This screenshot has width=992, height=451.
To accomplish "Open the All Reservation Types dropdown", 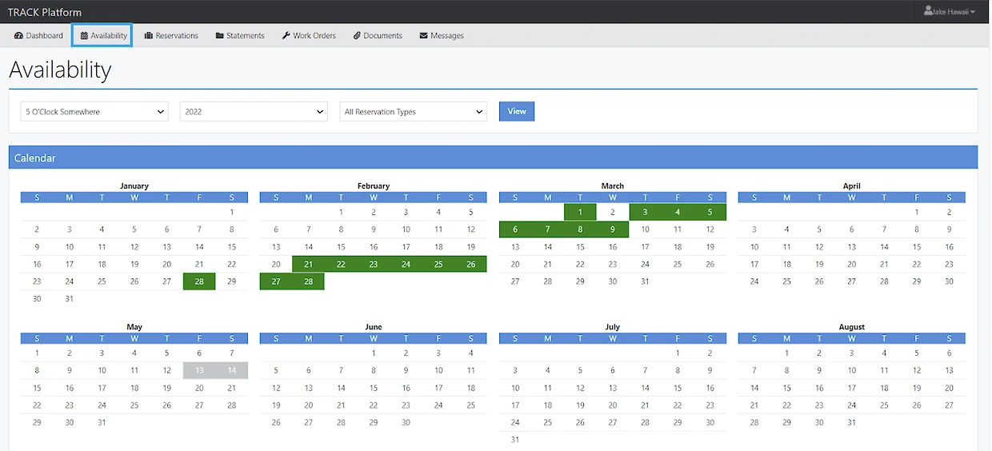I will point(413,112).
